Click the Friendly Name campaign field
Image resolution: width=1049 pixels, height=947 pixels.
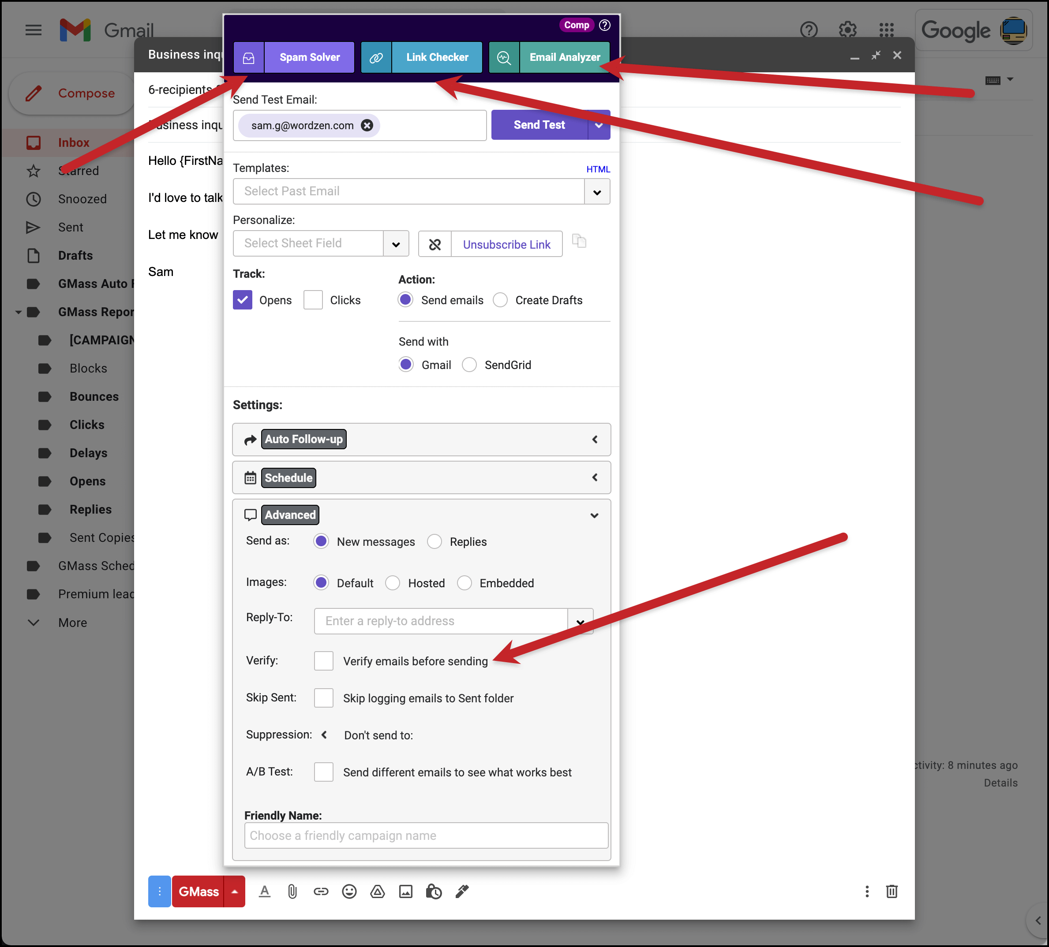tap(426, 835)
